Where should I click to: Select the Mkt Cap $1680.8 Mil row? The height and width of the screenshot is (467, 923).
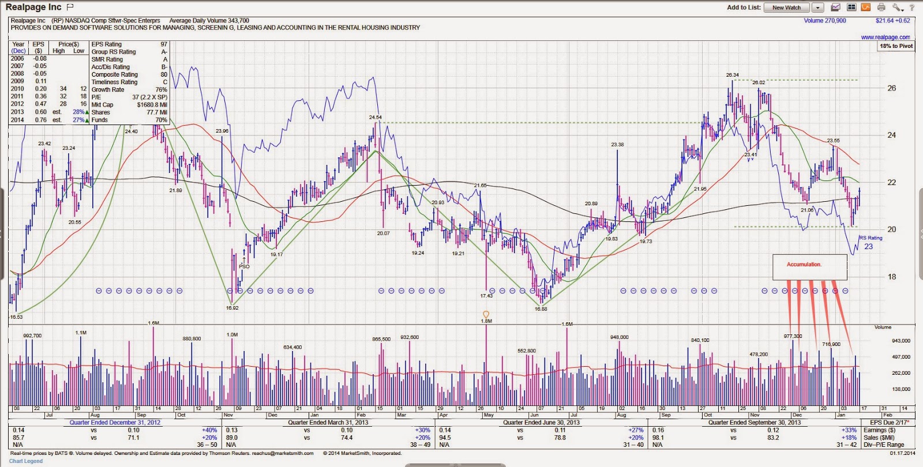(129, 104)
